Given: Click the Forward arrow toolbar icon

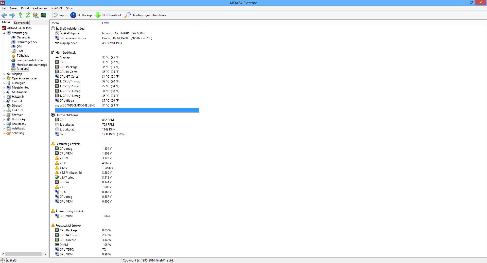Looking at the screenshot, I should click(12, 15).
